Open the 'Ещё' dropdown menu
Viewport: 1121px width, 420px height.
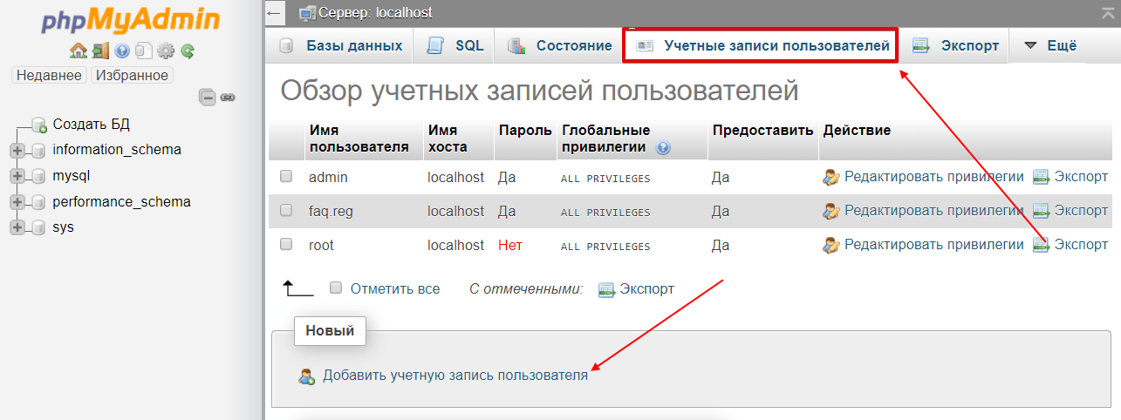pos(1050,45)
